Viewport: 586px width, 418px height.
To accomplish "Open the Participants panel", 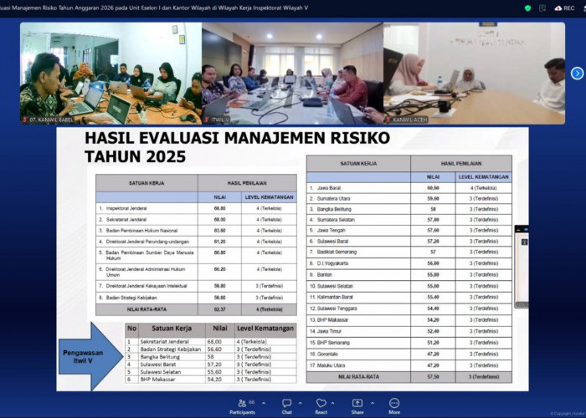I will click(242, 406).
